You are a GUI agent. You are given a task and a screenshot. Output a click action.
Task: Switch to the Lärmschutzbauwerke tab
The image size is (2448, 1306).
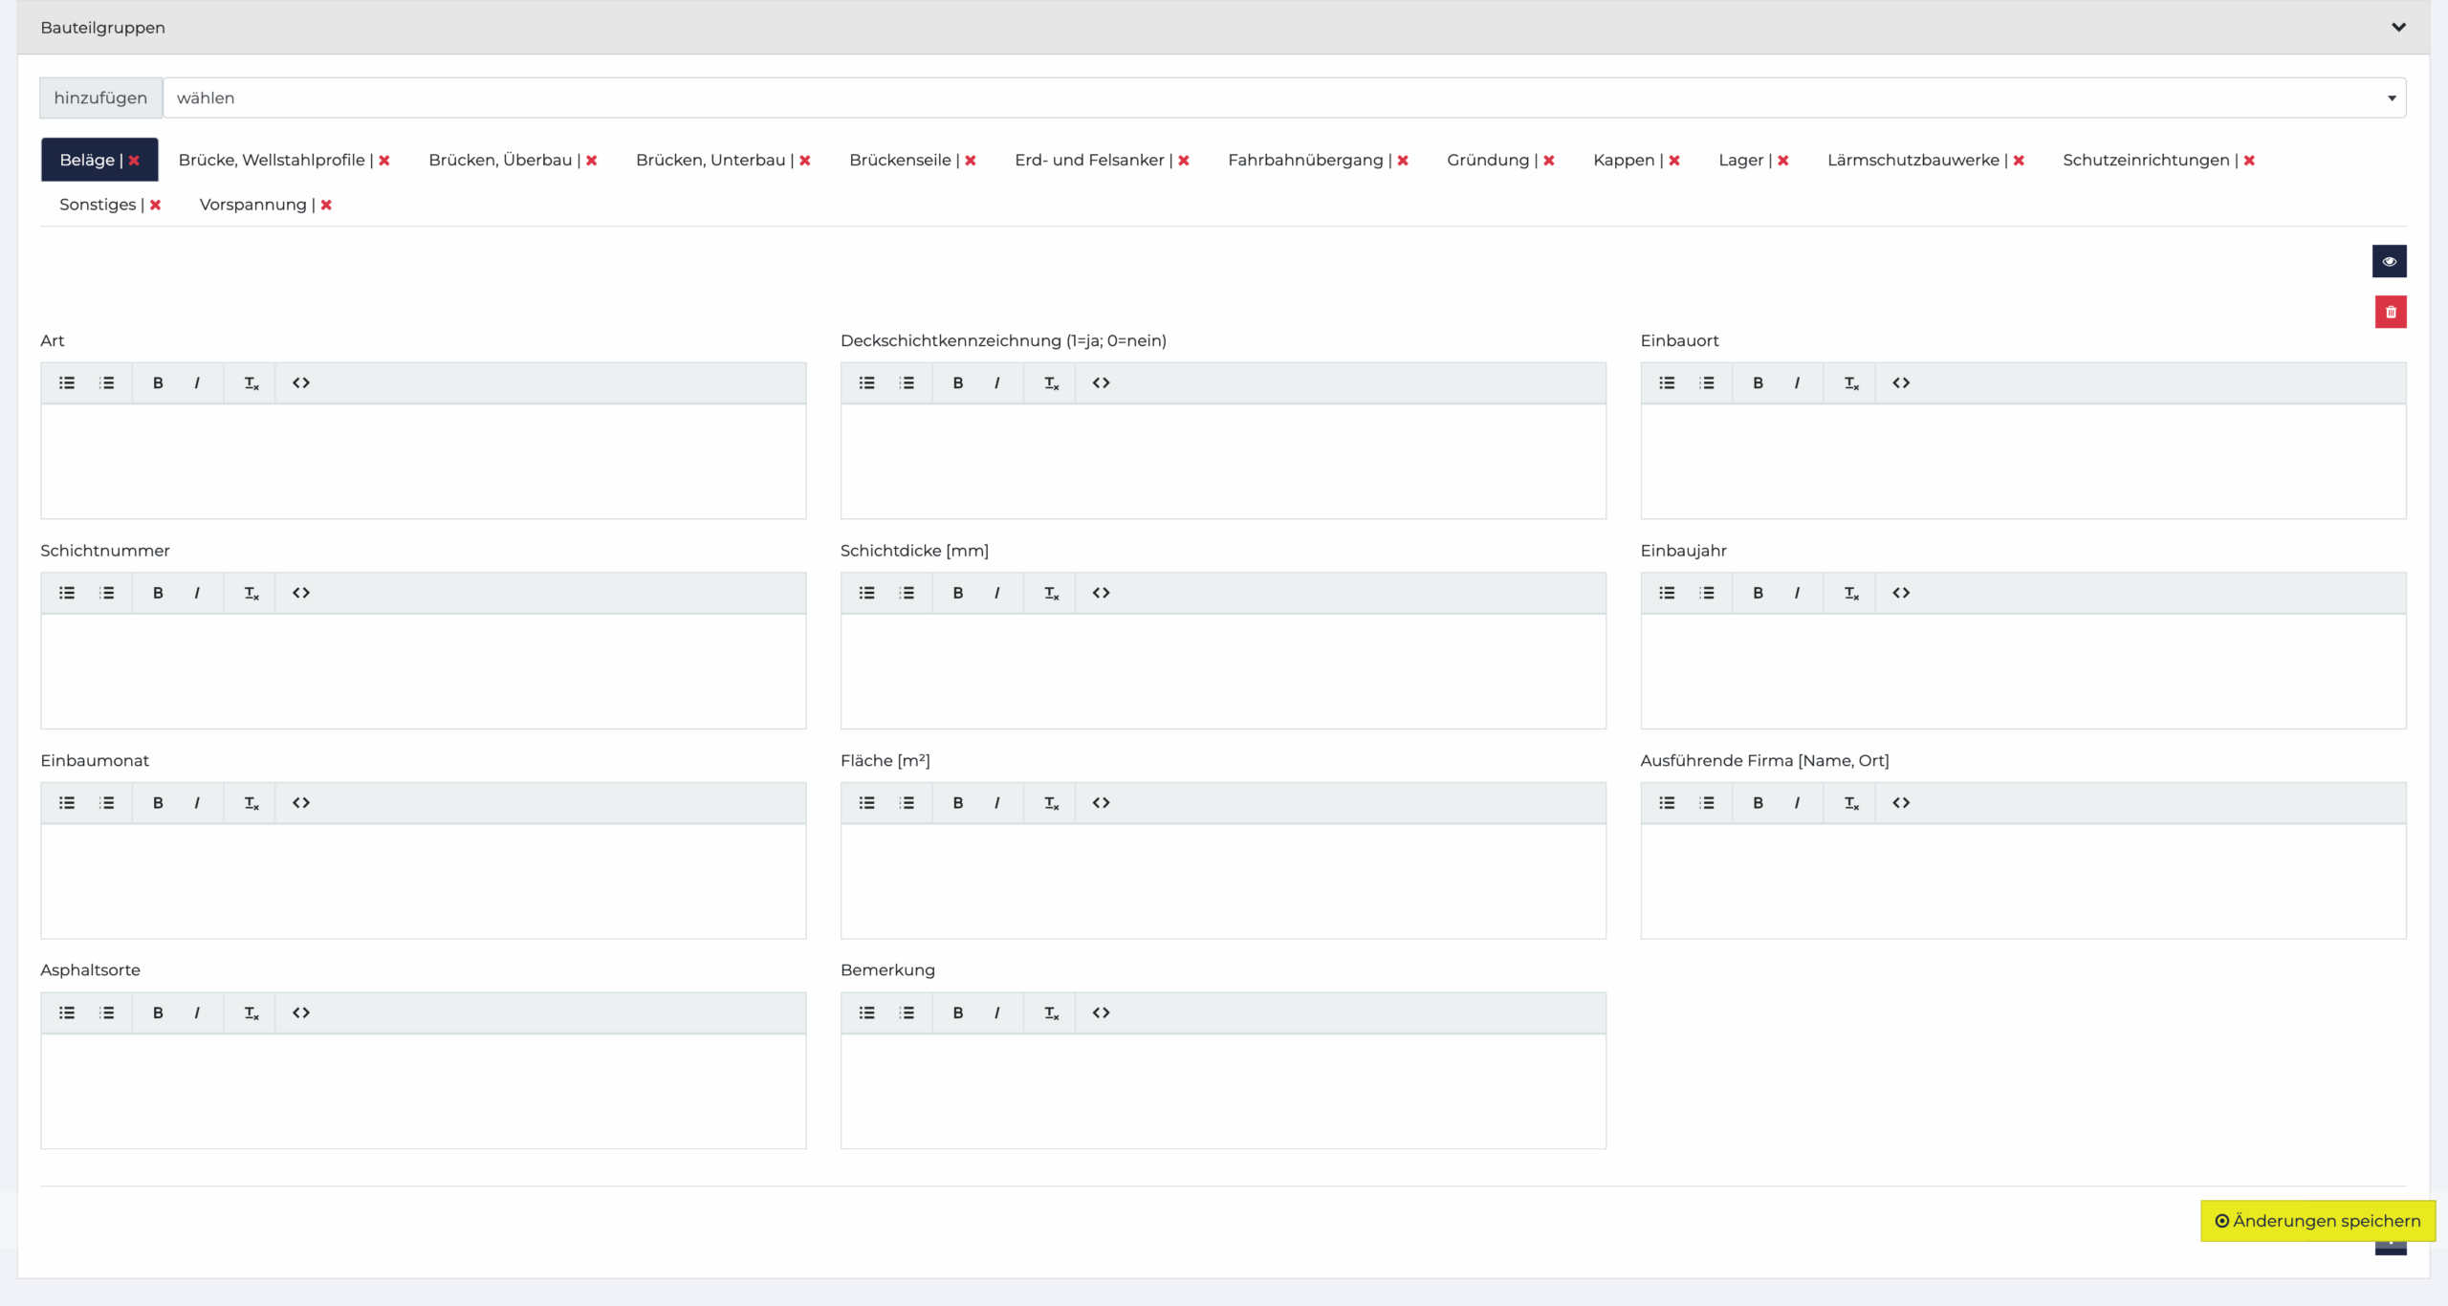click(x=1912, y=160)
